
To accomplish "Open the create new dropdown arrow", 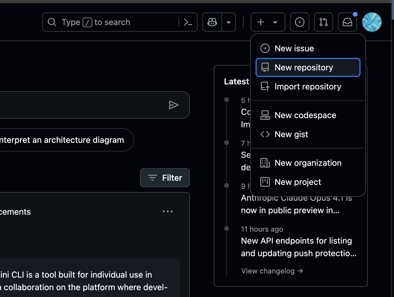I will [275, 22].
